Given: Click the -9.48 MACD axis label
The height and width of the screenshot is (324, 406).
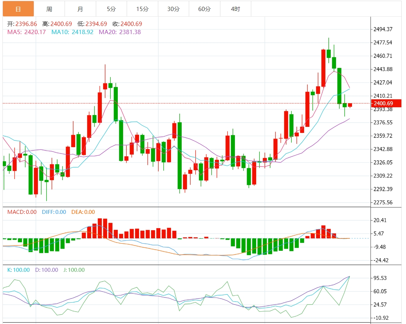Looking at the screenshot, I should pyautogui.click(x=379, y=247).
